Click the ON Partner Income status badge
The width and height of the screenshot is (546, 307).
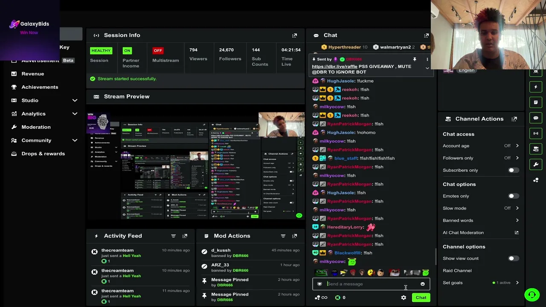click(127, 50)
